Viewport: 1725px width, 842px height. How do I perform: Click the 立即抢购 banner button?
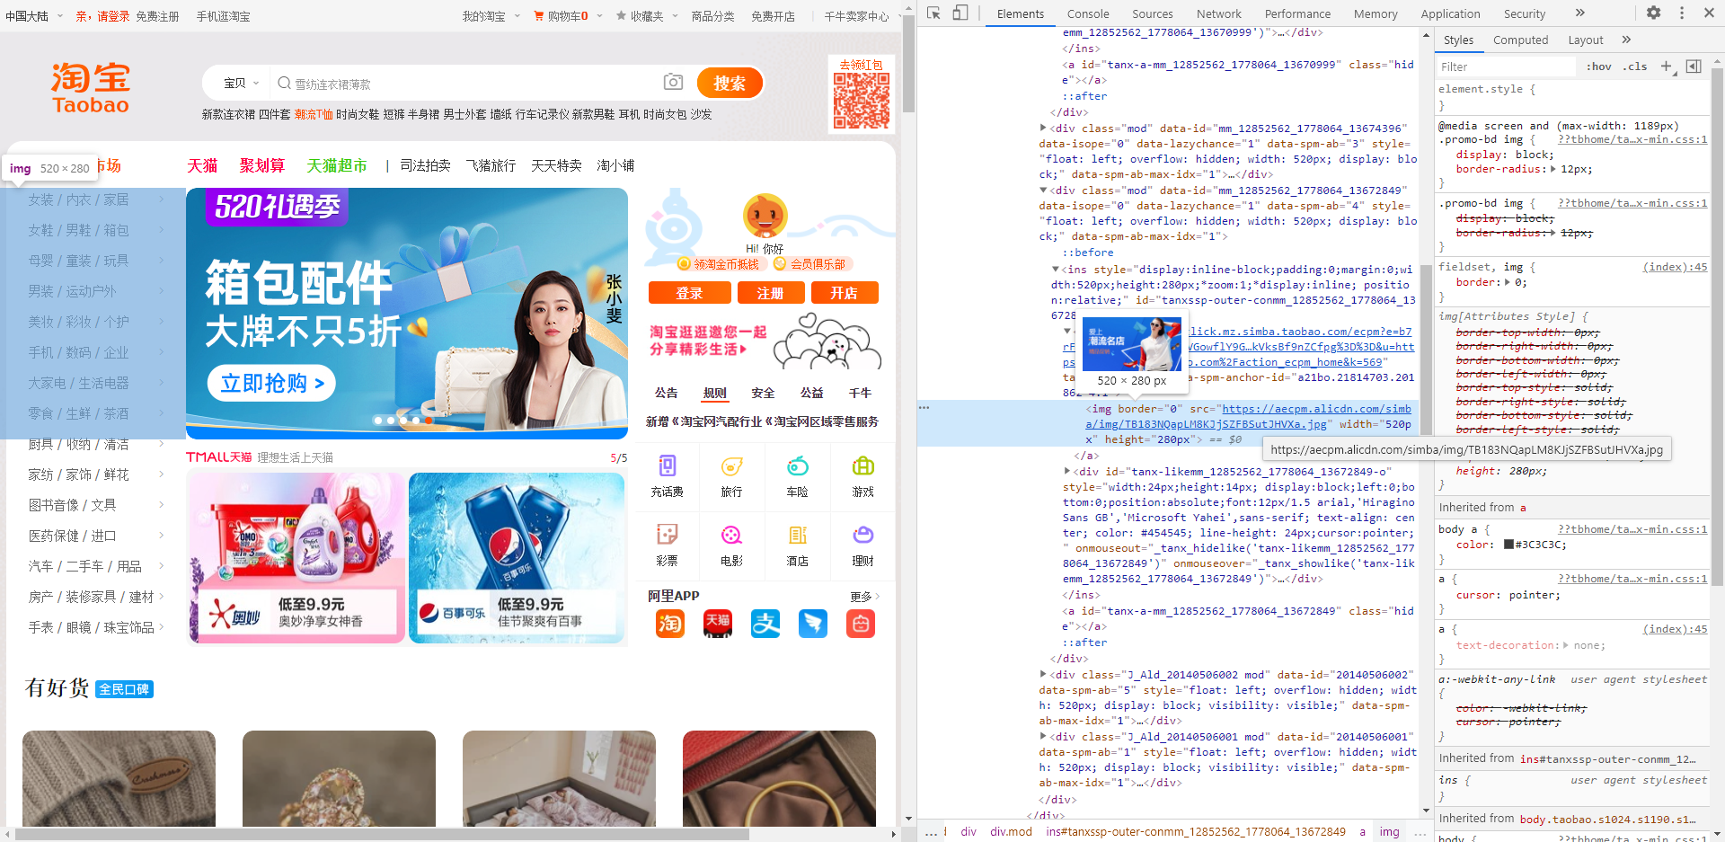click(x=271, y=384)
